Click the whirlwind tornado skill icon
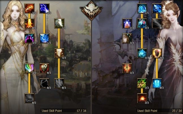 click(x=59, y=53)
